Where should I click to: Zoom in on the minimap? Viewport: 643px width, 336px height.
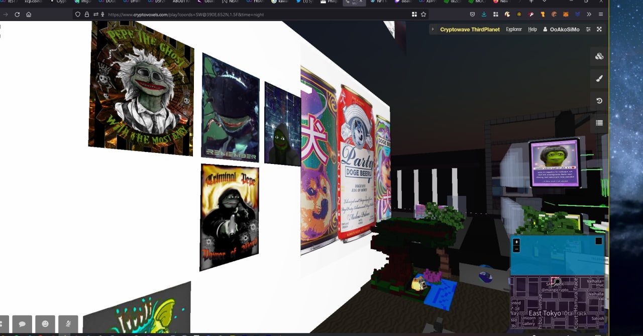pos(516,242)
